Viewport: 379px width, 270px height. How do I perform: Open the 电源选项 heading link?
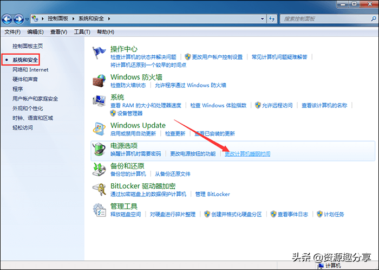pos(124,146)
